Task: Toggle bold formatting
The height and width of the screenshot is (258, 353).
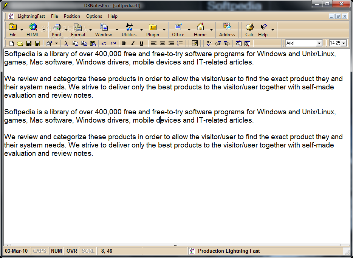Action: pos(124,43)
